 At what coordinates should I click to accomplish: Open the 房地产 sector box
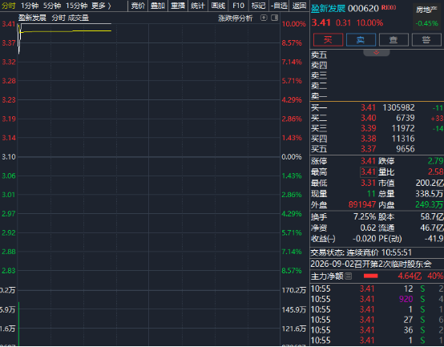point(426,16)
